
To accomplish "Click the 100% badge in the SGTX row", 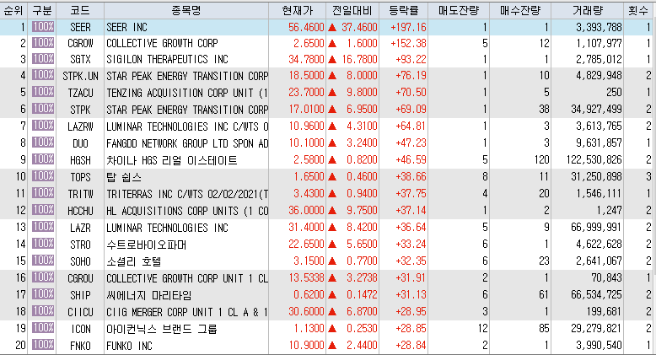I will click(43, 59).
